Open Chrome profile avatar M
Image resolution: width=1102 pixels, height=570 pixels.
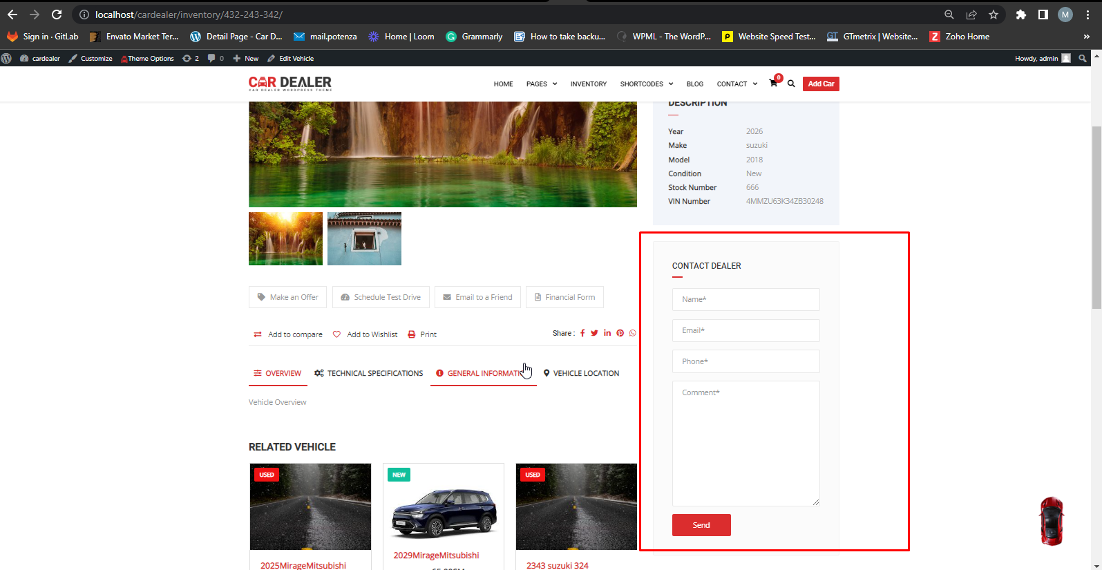[1065, 15]
